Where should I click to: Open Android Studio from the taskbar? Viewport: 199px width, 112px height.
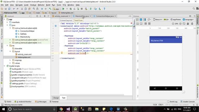click(75, 109)
